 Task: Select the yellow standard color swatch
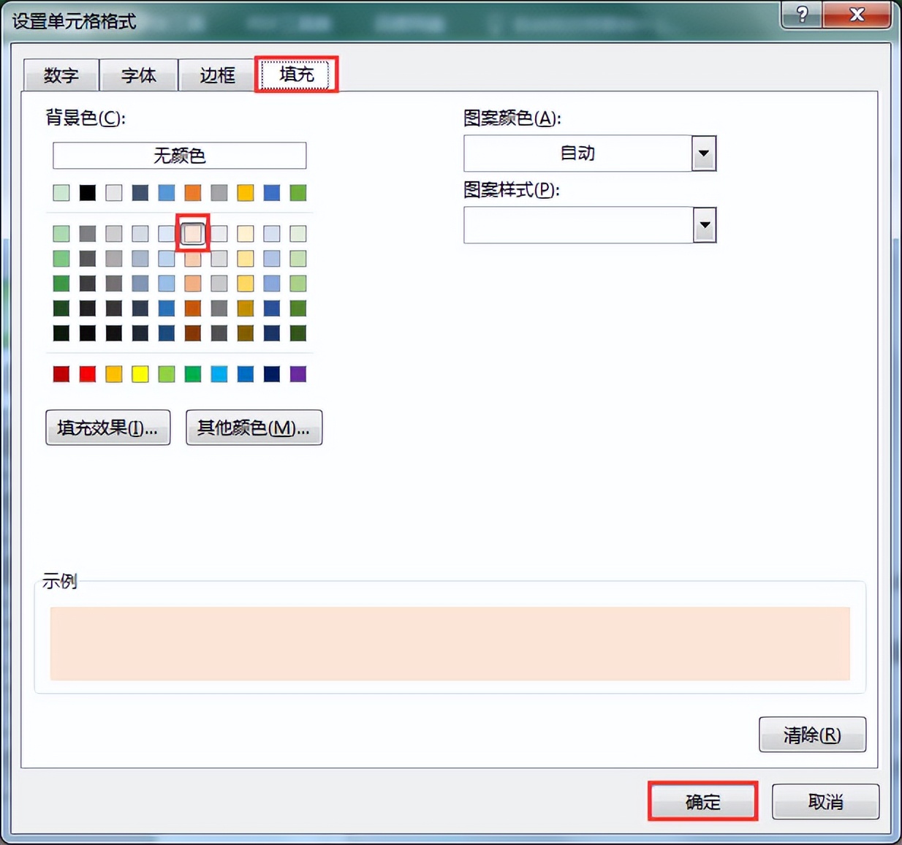click(140, 374)
